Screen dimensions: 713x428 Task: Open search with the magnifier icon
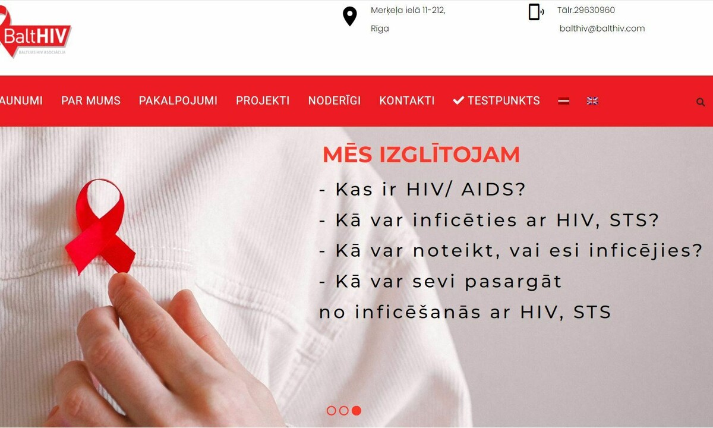tap(701, 102)
